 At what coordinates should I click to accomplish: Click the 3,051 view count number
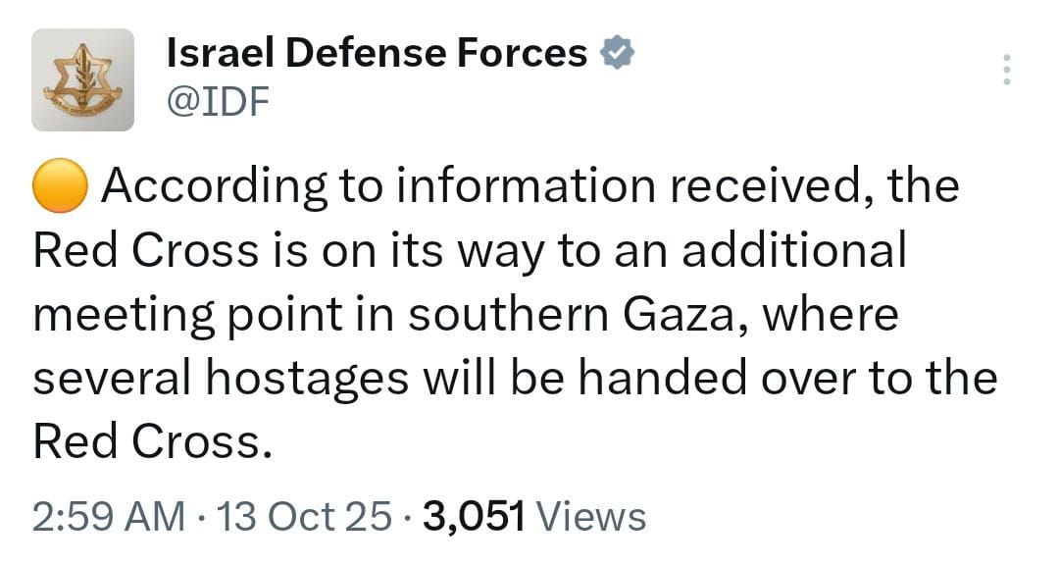point(475,516)
